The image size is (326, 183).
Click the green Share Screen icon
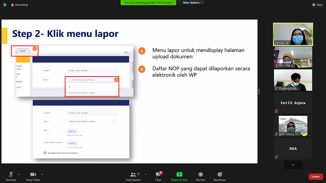click(x=179, y=174)
